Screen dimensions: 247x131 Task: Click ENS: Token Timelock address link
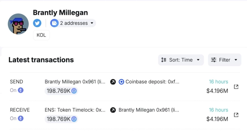pyautogui.click(x=75, y=110)
